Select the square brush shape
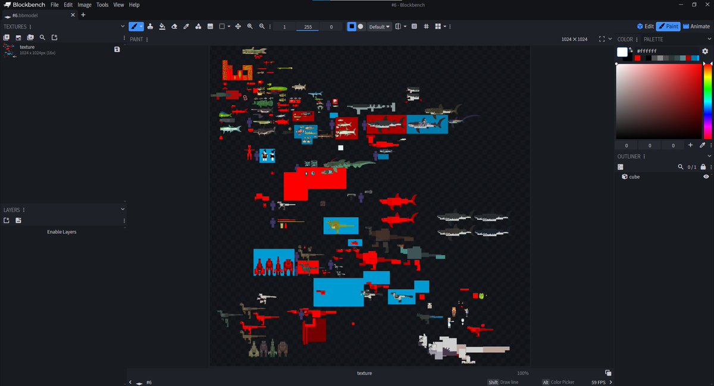The image size is (714, 386). tap(352, 26)
